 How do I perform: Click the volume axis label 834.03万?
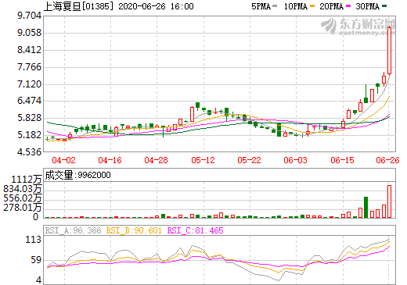coord(23,189)
